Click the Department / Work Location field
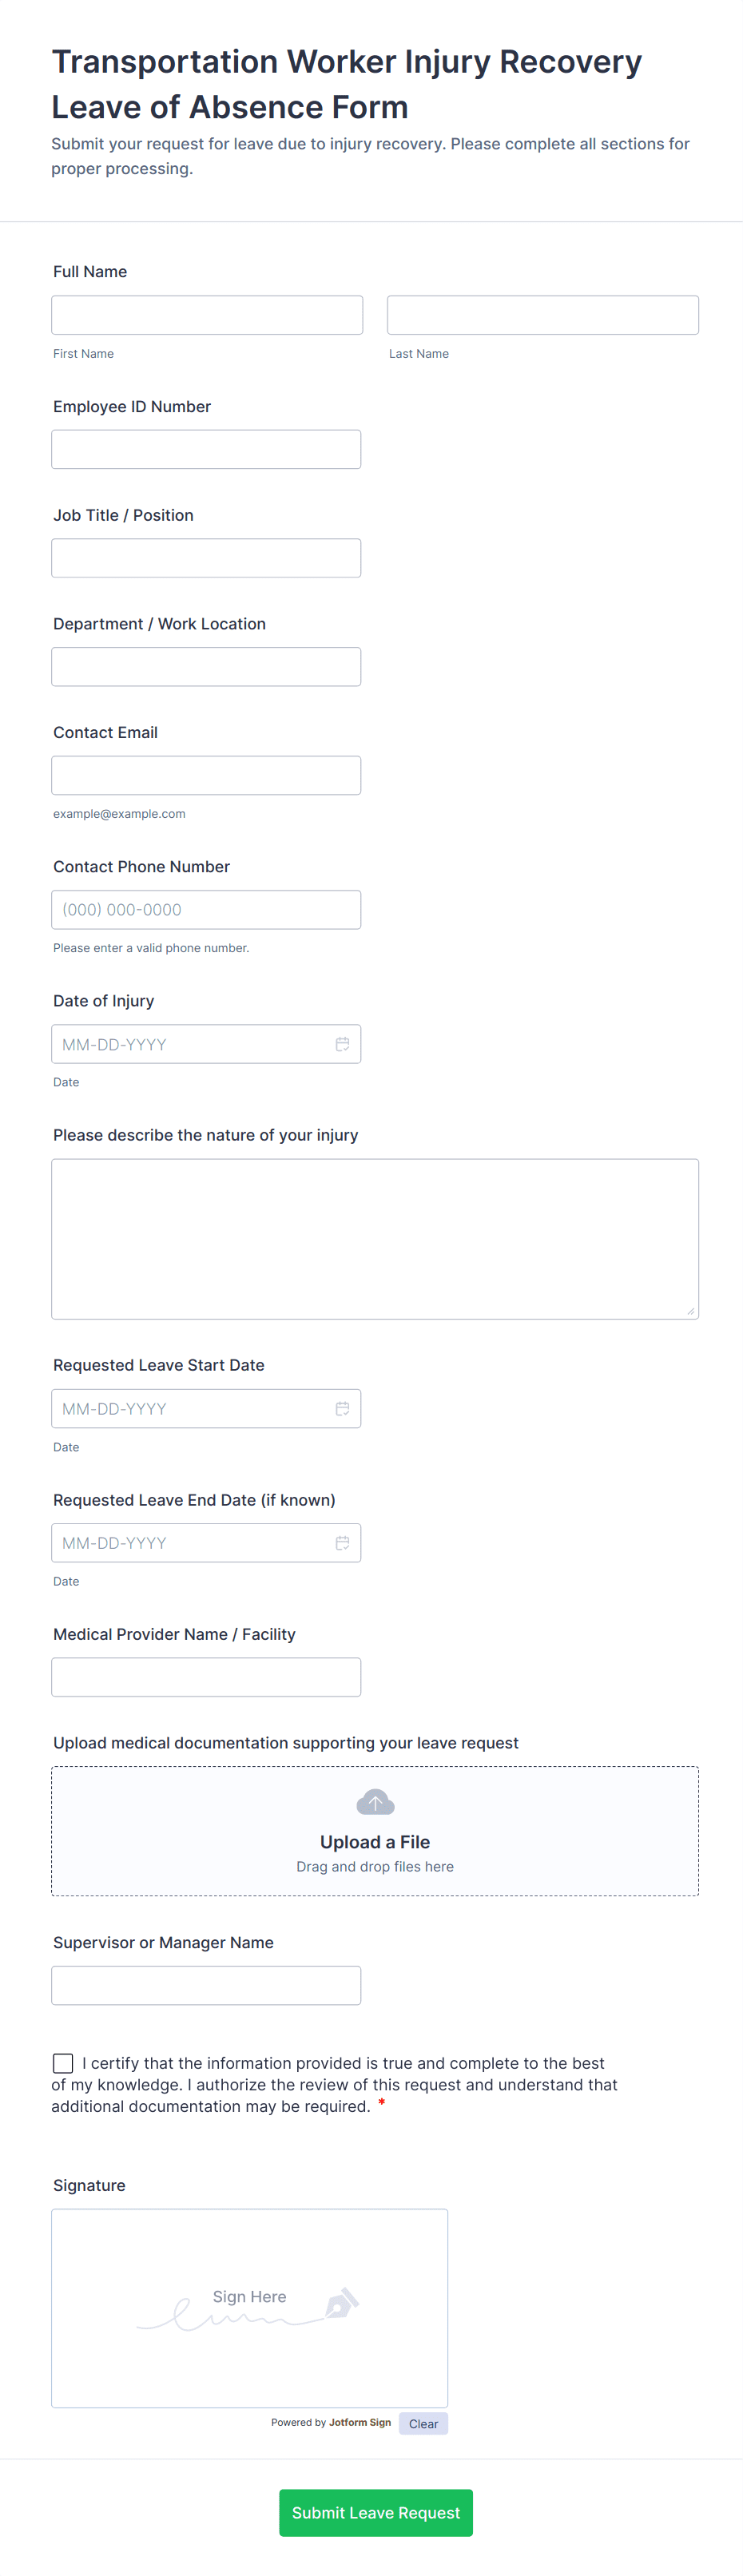 pyautogui.click(x=206, y=667)
